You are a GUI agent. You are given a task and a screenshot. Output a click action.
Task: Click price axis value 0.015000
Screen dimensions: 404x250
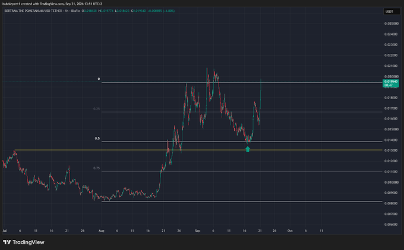[391, 129]
